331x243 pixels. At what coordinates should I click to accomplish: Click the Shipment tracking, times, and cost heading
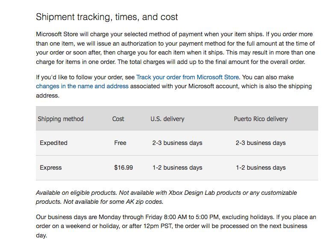point(107,17)
